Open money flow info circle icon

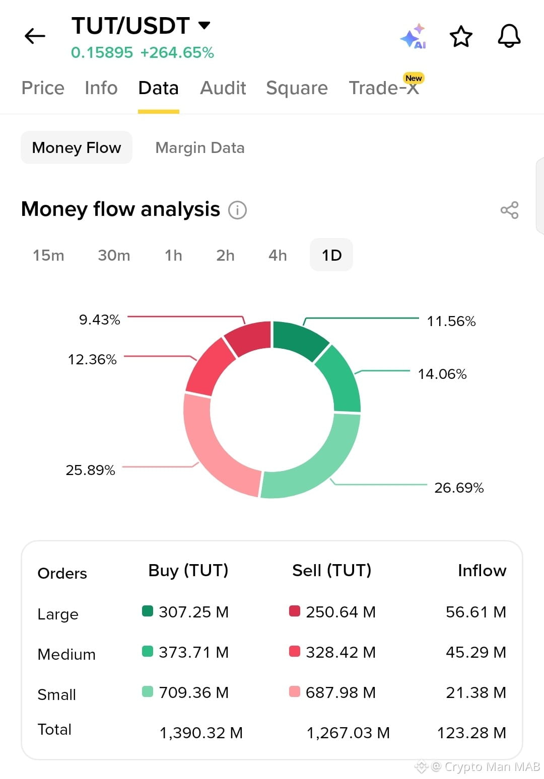[x=238, y=210]
